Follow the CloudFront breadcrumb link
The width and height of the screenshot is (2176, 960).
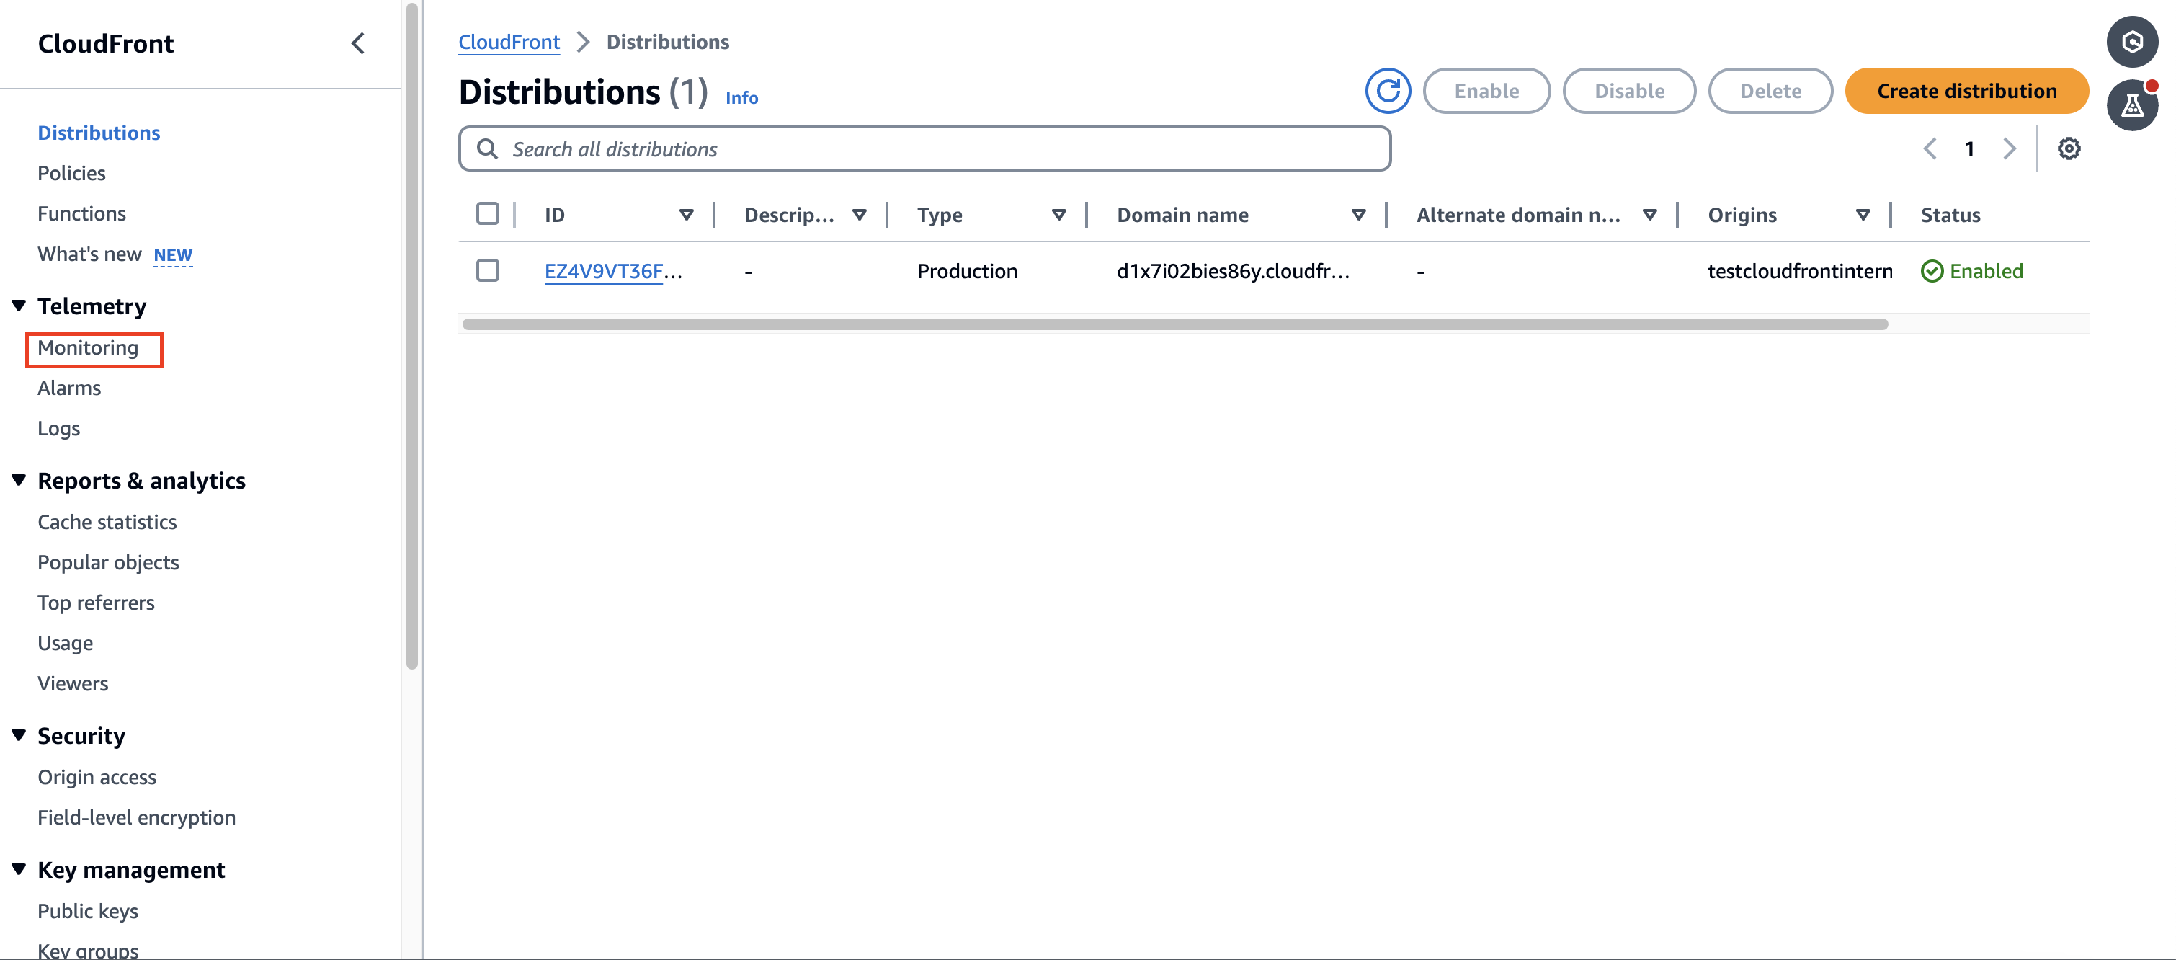[509, 41]
